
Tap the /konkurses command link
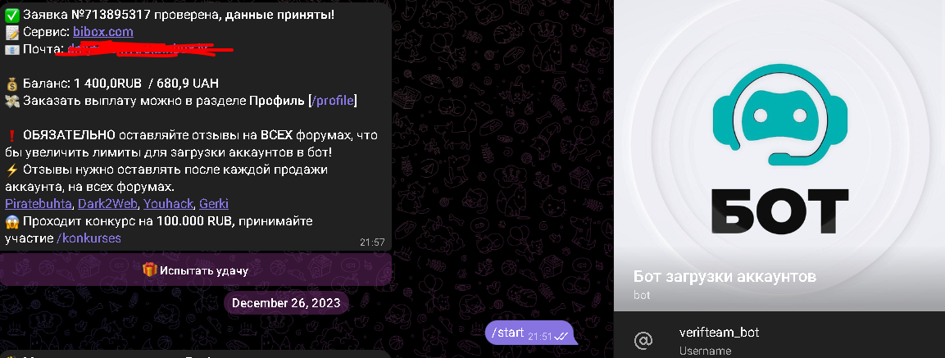tap(89, 238)
